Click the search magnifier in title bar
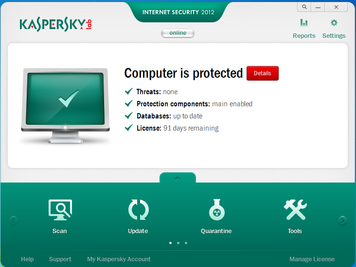 (x=304, y=7)
